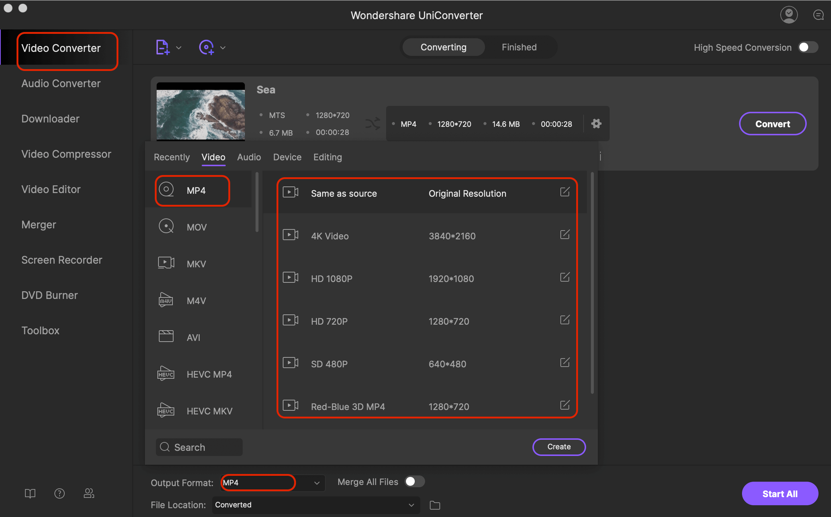This screenshot has height=517, width=831.
Task: Click the Sea video thumbnail
Action: (x=200, y=111)
